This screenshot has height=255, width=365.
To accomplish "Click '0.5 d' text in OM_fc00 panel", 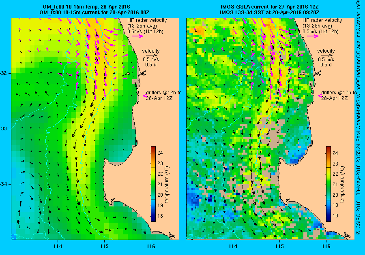I will coord(151,65).
